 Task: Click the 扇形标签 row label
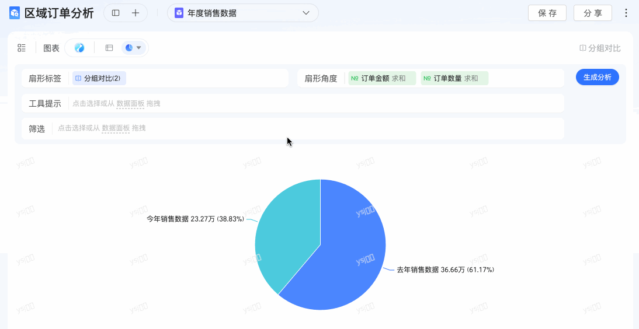coord(45,79)
